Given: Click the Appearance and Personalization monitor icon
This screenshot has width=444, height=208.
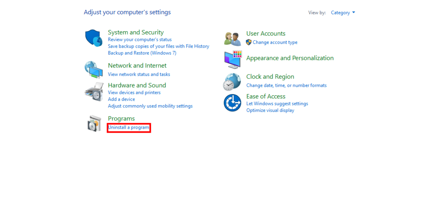Looking at the screenshot, I should [232, 59].
